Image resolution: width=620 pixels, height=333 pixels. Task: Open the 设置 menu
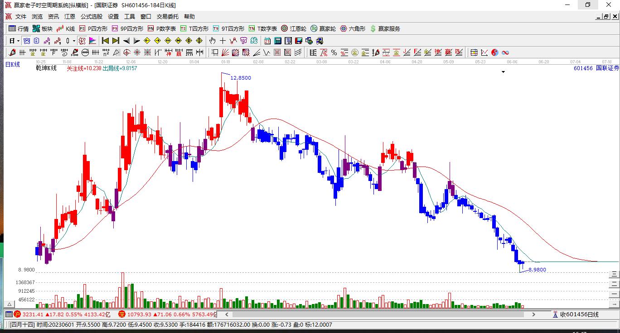tap(113, 17)
